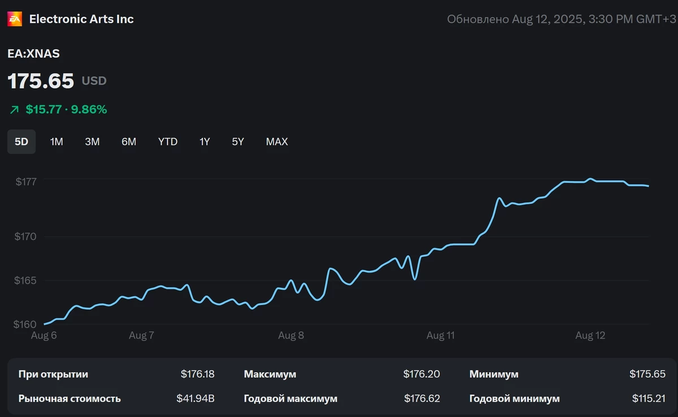Screen dimensions: 678x417
Task: Click the Обновлено Aug 12 timestamp
Action: pyautogui.click(x=561, y=19)
